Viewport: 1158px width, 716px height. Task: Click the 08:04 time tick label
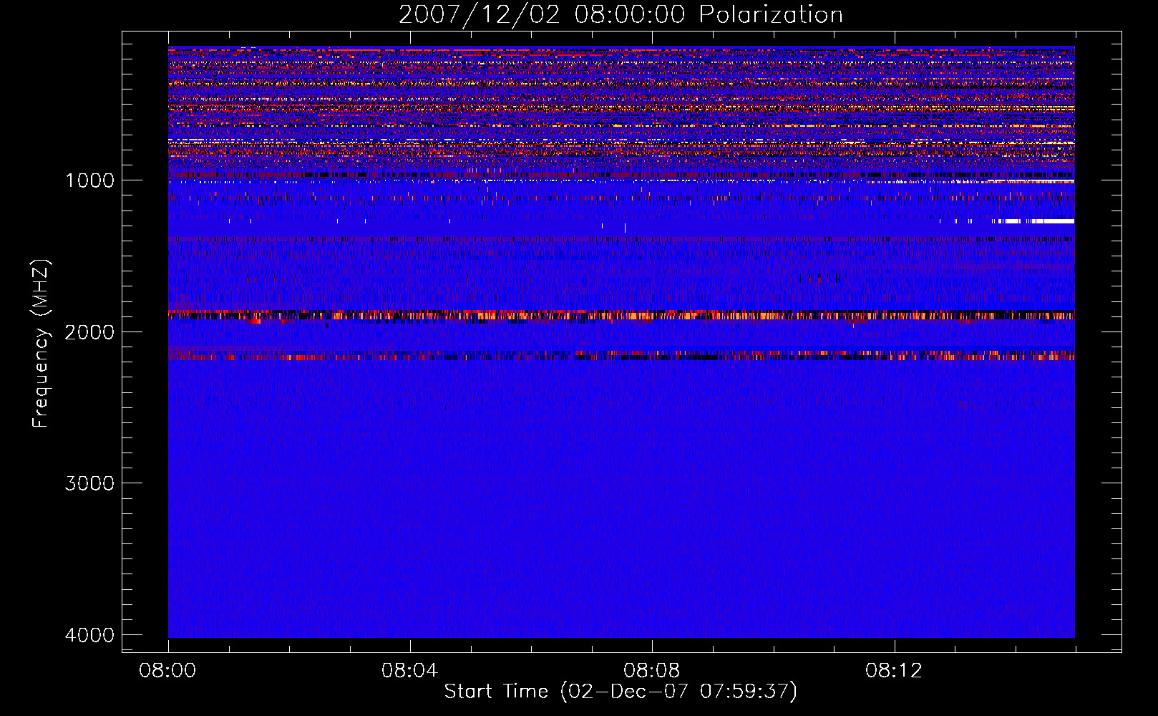pyautogui.click(x=409, y=671)
